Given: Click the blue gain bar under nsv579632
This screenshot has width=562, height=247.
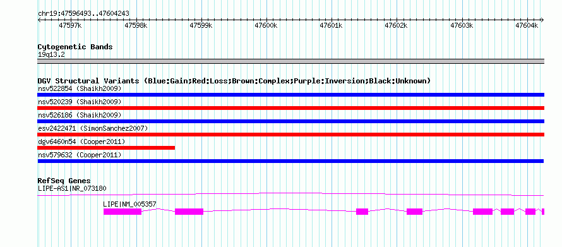Looking at the screenshot, I should coord(290,161).
